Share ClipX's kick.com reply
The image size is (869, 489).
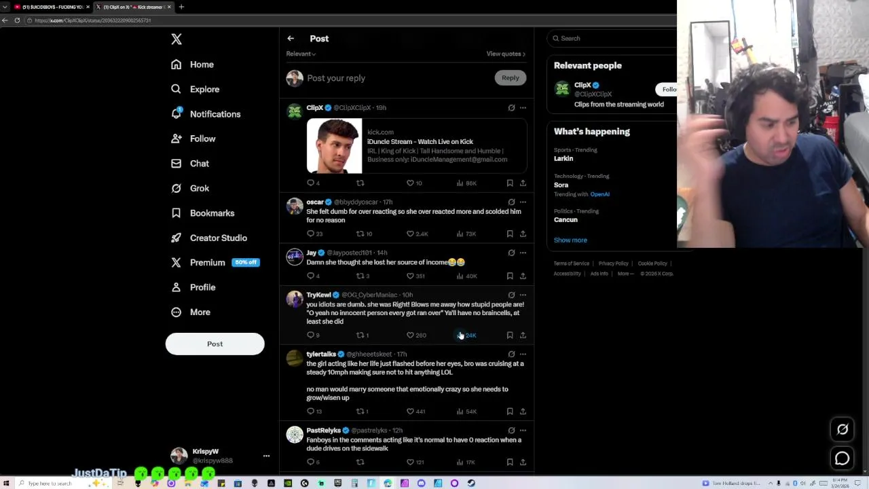coord(523,183)
